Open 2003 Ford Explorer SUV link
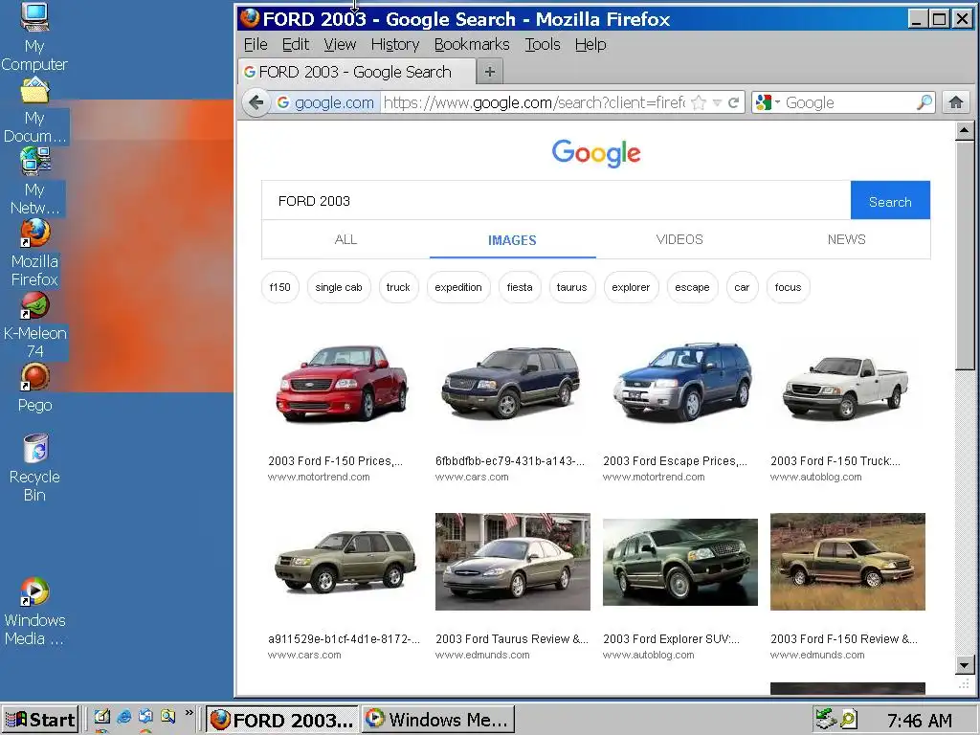The width and height of the screenshot is (980, 735). tap(671, 638)
